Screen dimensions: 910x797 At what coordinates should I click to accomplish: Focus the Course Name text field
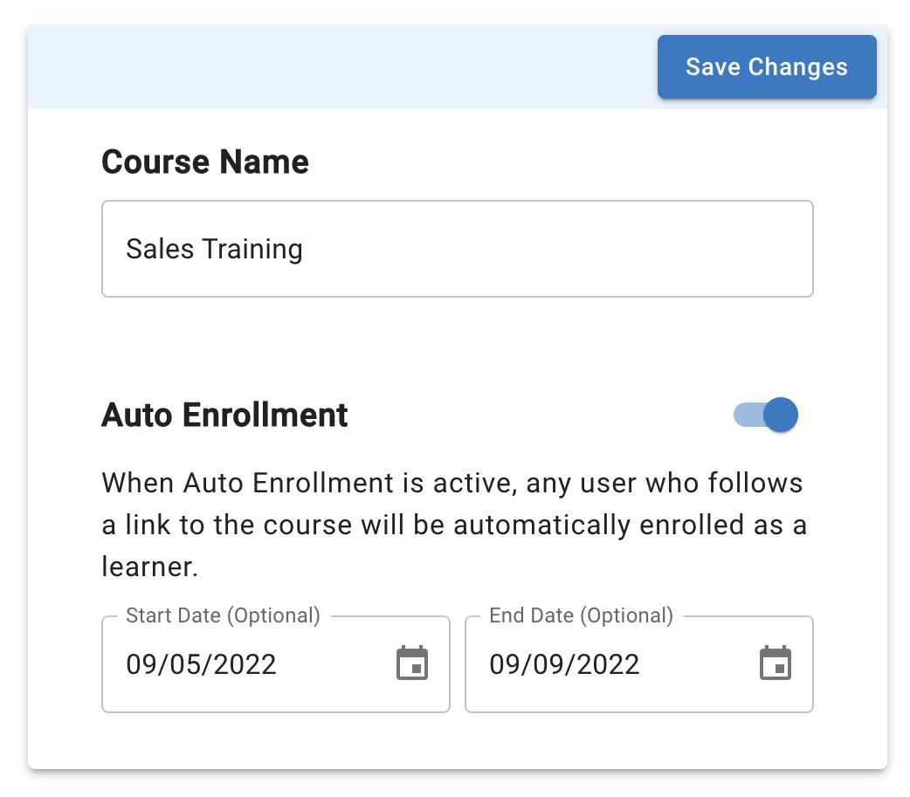point(458,250)
